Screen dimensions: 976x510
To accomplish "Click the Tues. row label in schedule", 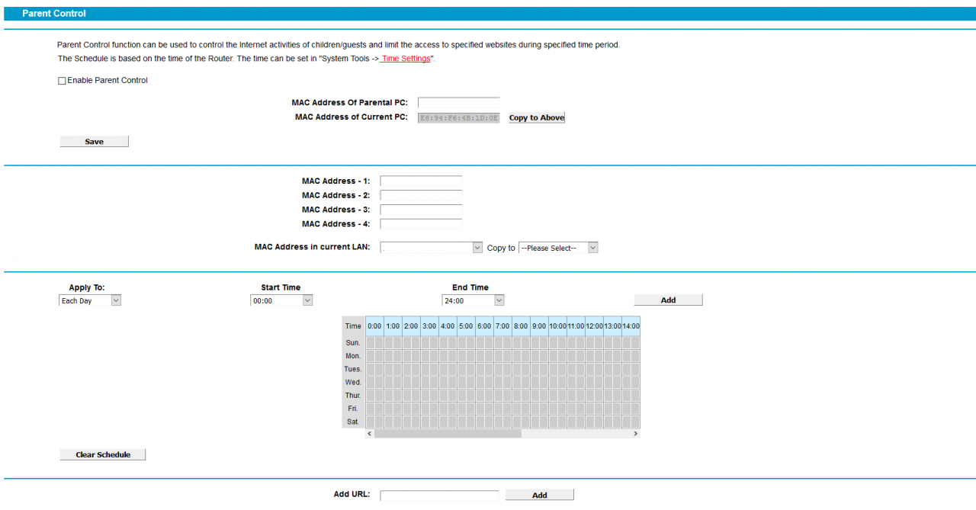I will pyautogui.click(x=353, y=369).
